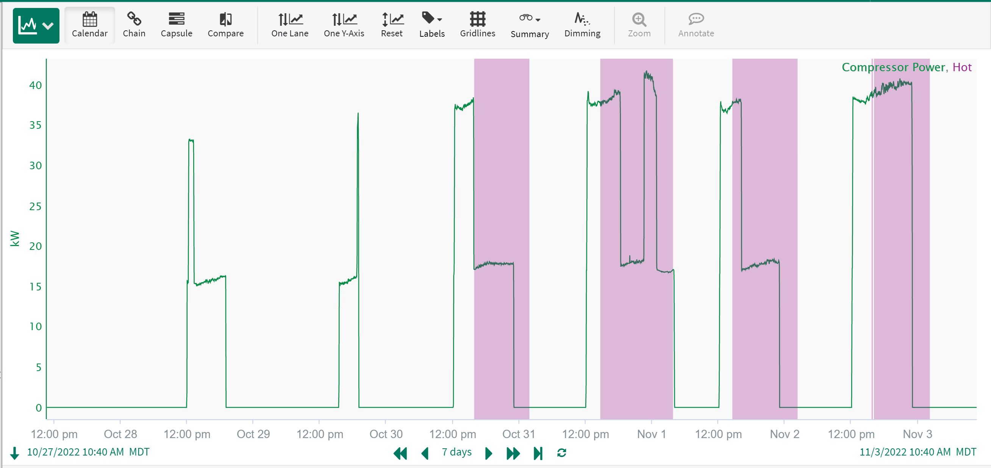Select the Nov 3 Hot capsule
This screenshot has width=991, height=468.
(x=901, y=239)
